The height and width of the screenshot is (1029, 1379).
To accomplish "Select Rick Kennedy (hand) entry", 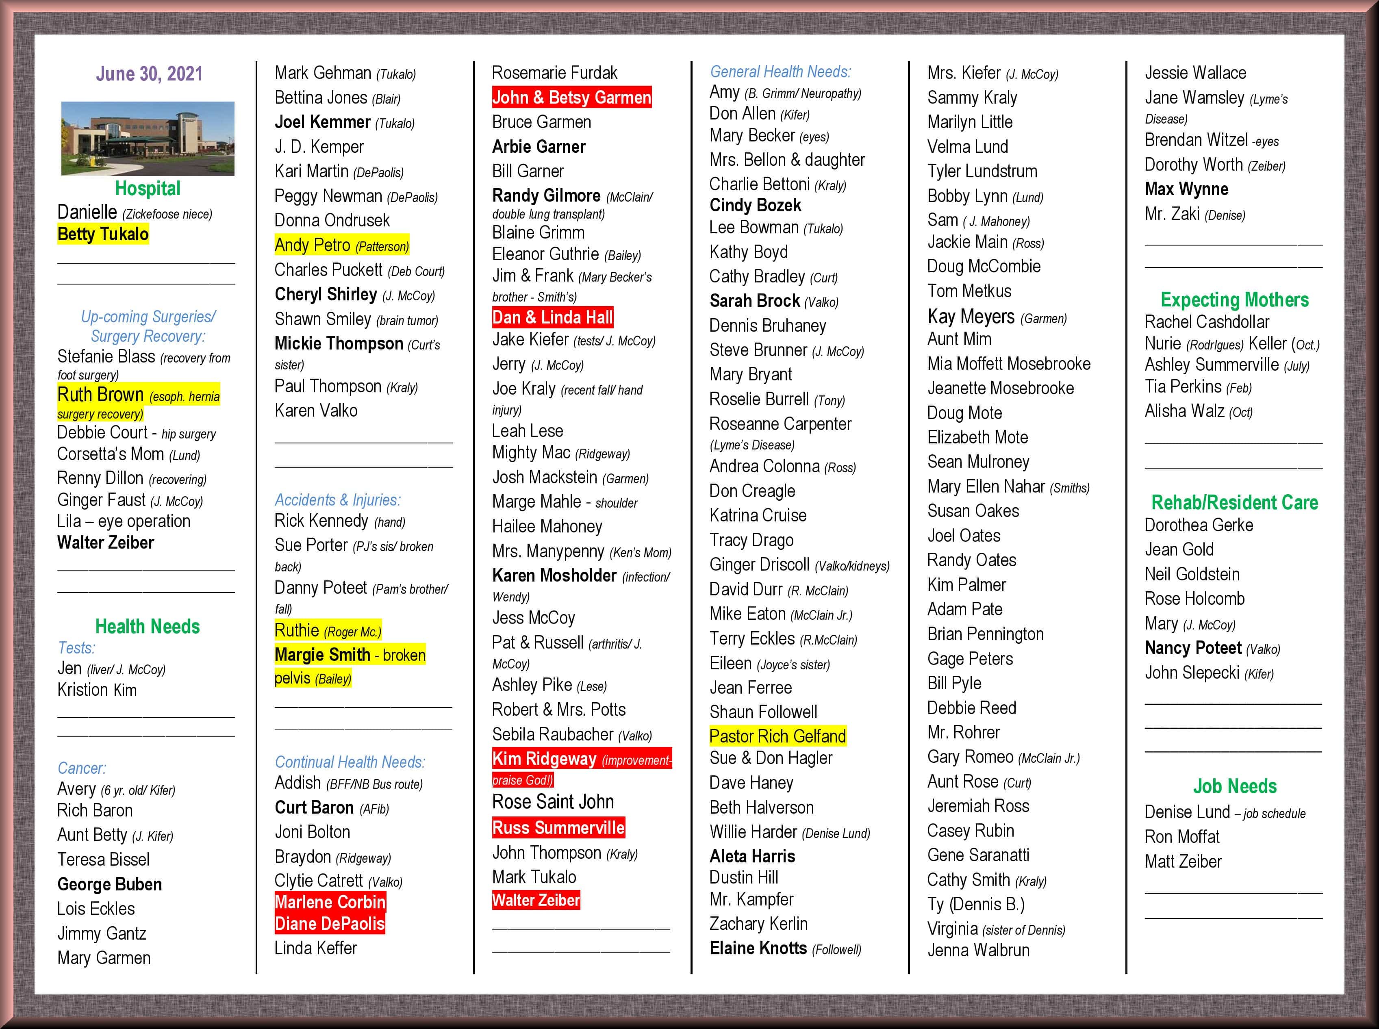I will 340,521.
